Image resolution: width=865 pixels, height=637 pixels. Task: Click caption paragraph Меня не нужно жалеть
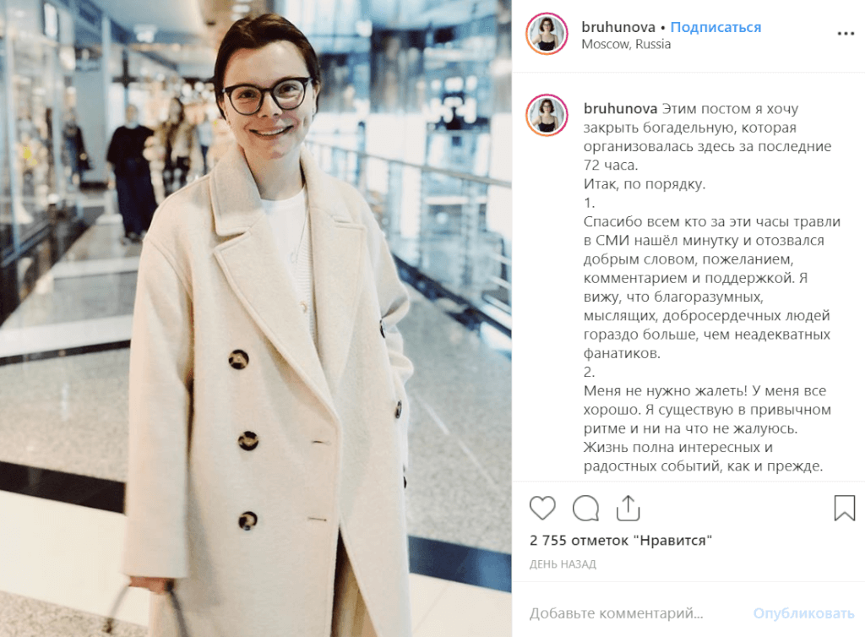707,428
